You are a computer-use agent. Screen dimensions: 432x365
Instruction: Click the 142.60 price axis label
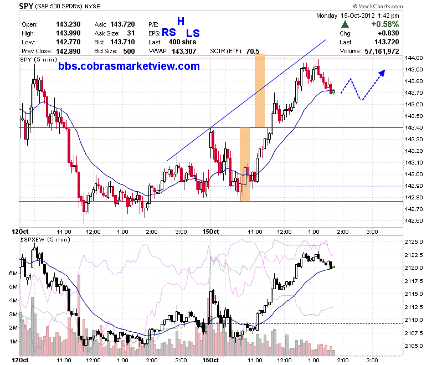[x=414, y=220]
